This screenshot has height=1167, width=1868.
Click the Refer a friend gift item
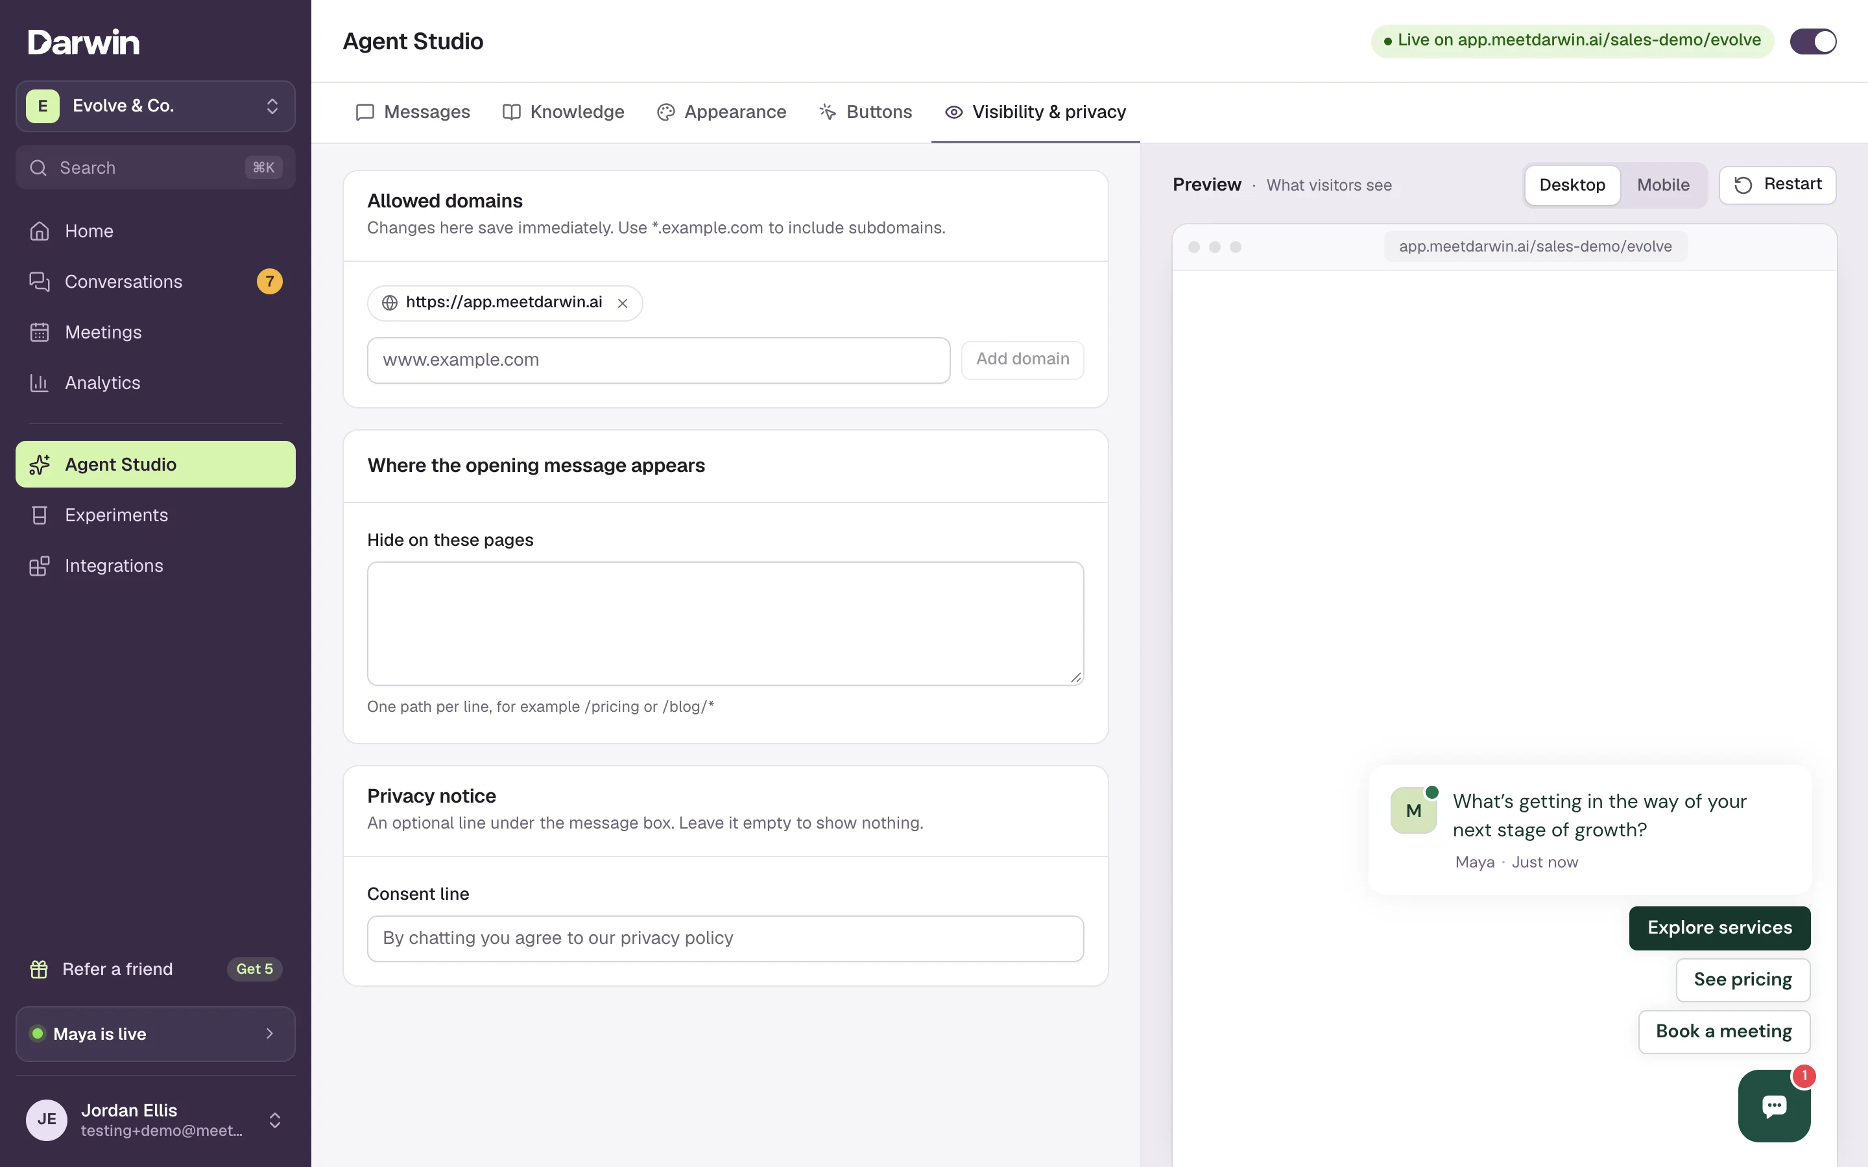tap(155, 969)
